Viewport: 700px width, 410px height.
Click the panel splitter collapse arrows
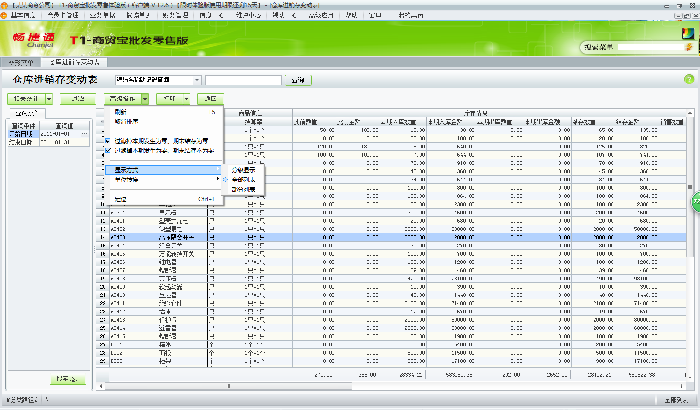pos(94,250)
